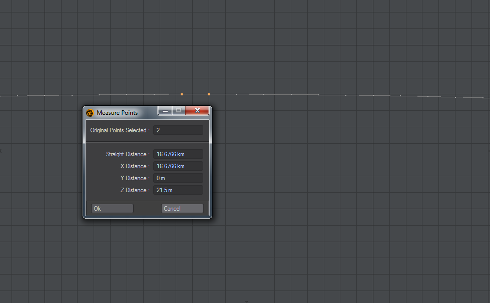
Task: Select the X Distance value field
Action: click(178, 166)
